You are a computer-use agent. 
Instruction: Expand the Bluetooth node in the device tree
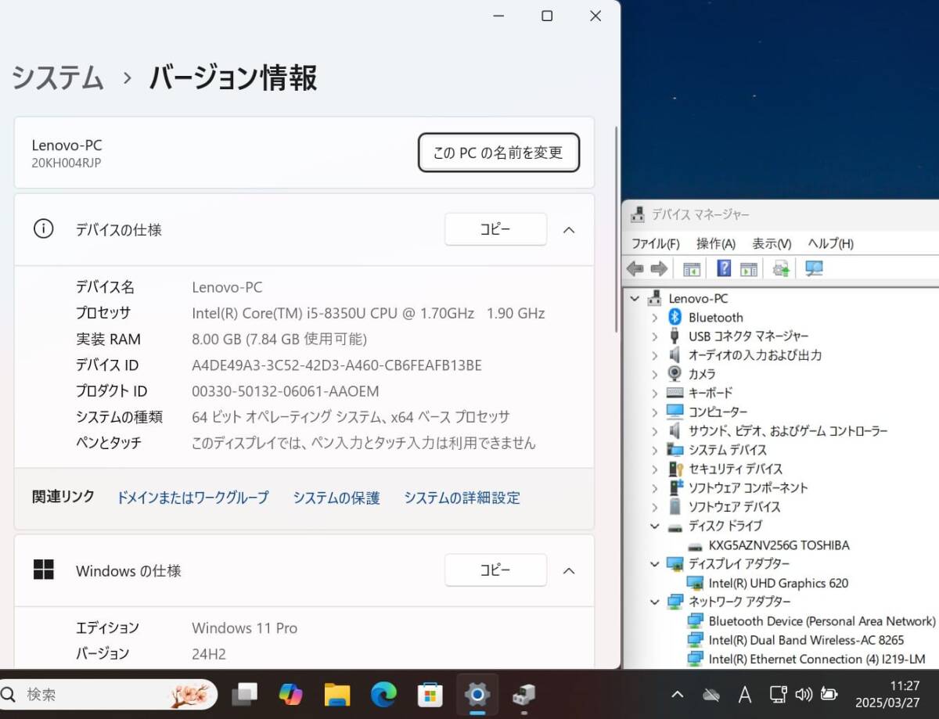tap(656, 317)
